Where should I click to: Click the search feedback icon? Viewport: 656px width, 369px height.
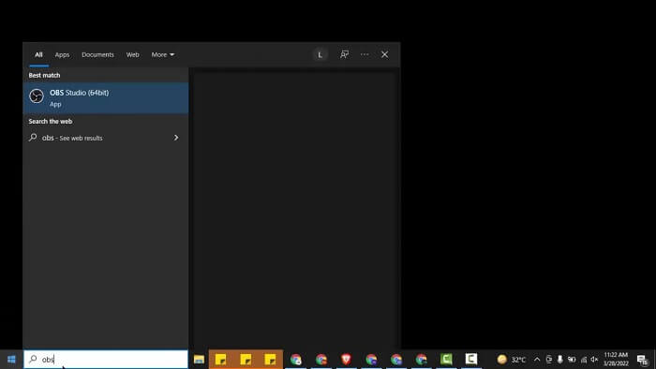click(x=344, y=54)
